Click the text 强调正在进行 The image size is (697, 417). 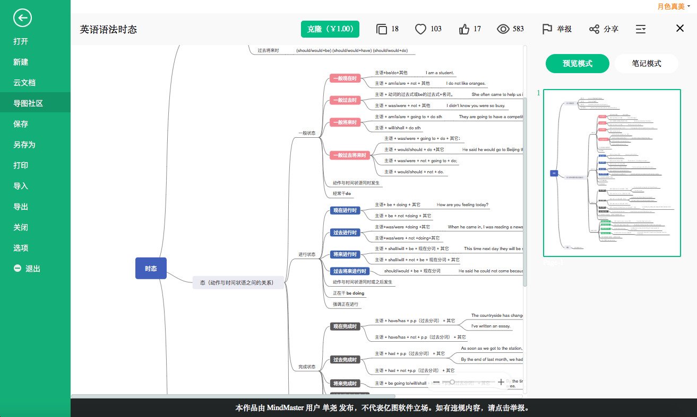tap(346, 304)
